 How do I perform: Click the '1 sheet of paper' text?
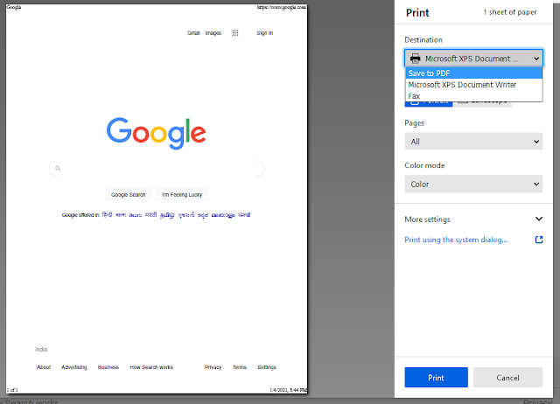pos(509,12)
